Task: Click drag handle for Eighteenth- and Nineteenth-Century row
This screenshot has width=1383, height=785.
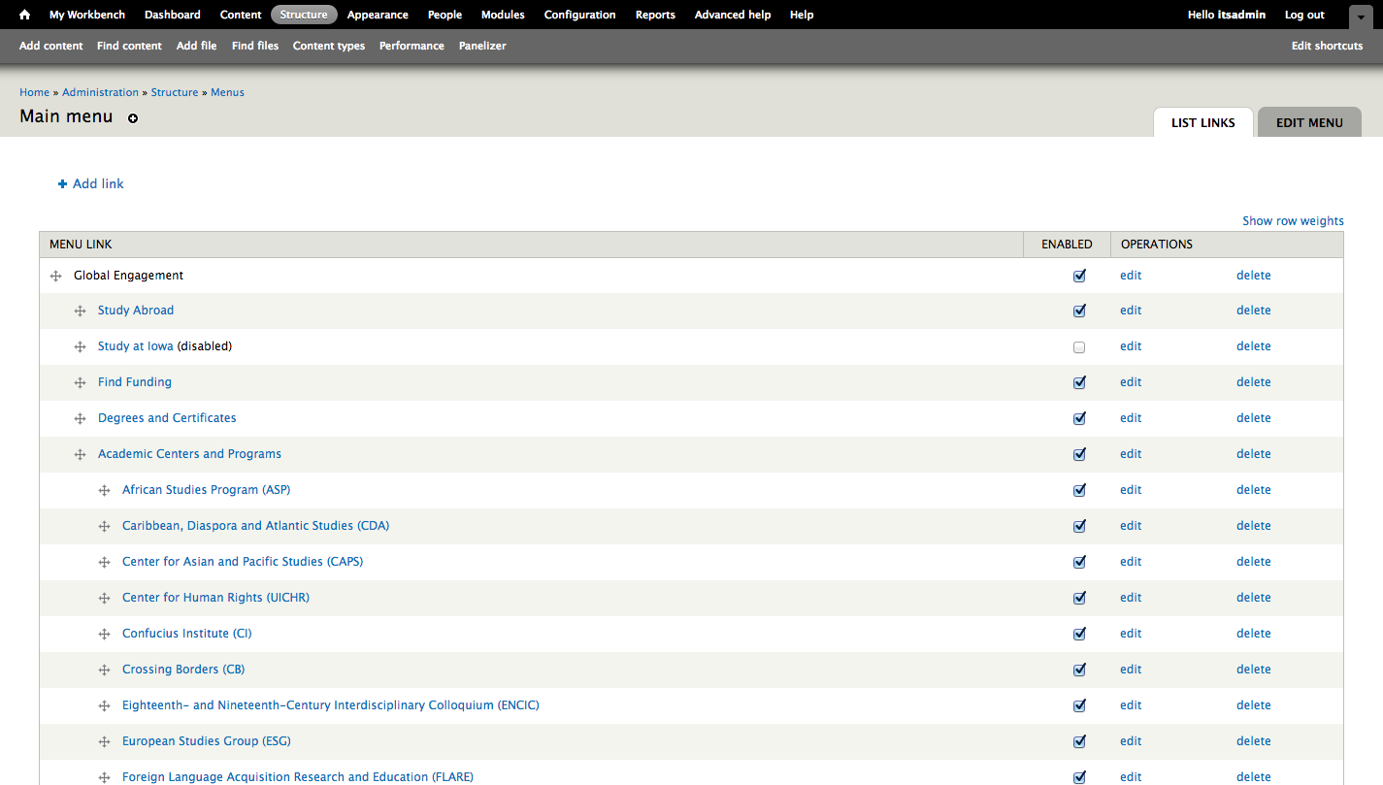Action: coord(104,706)
